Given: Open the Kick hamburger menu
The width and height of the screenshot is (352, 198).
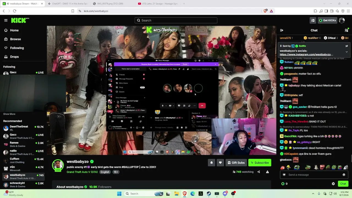Looking at the screenshot, I should (6, 20).
